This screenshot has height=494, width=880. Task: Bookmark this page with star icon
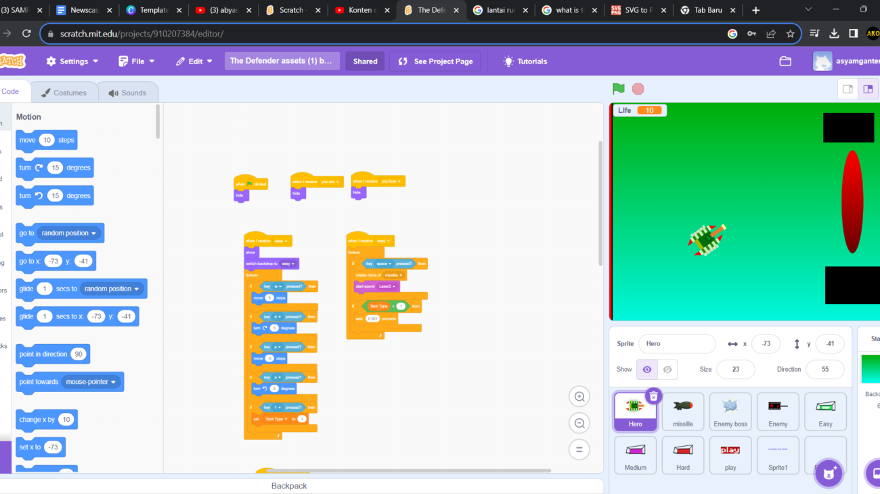pyautogui.click(x=790, y=34)
